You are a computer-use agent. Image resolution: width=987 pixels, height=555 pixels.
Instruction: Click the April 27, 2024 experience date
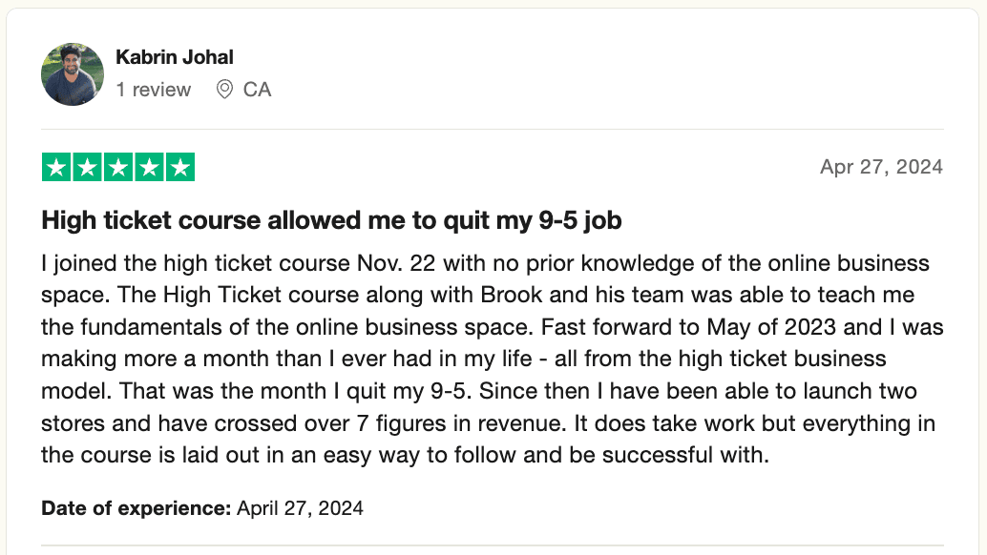[x=300, y=508]
